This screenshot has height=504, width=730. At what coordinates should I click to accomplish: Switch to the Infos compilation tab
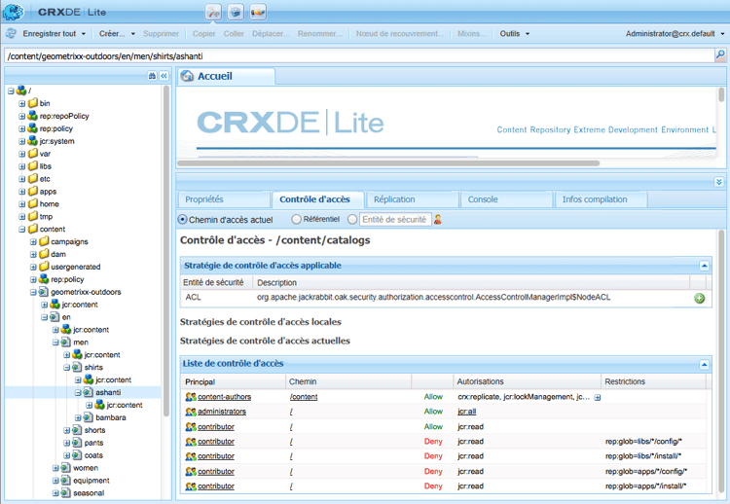[602, 199]
